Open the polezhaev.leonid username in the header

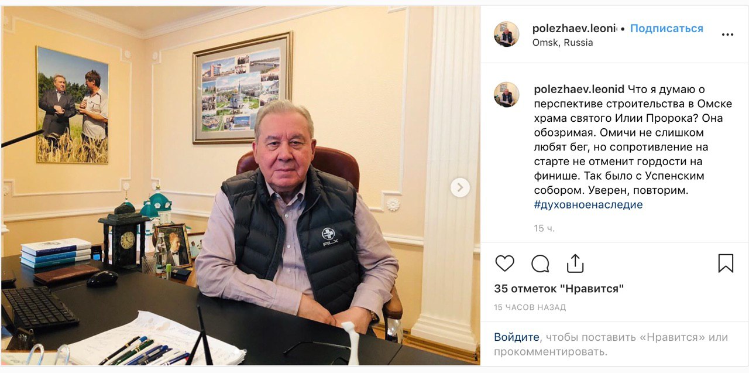pos(574,28)
